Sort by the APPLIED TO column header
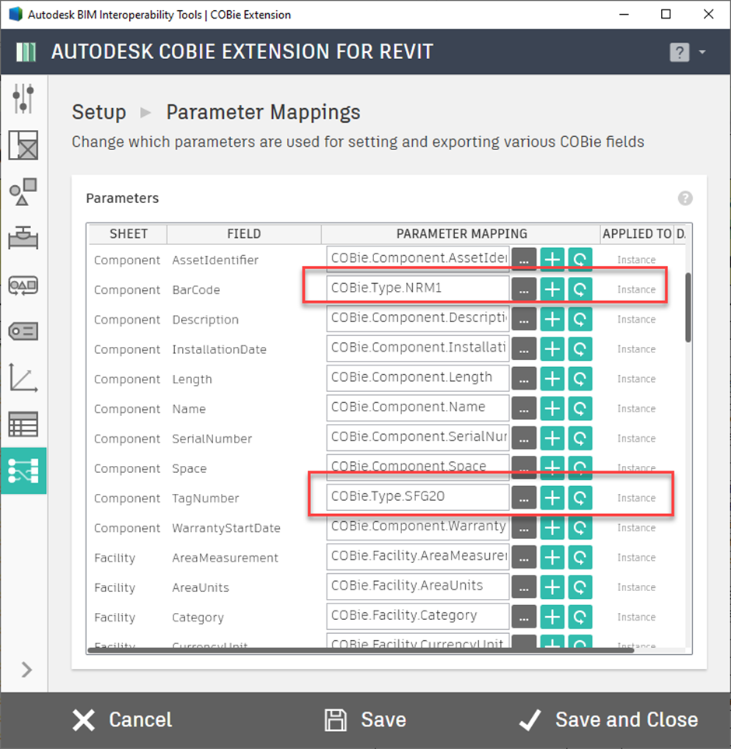 (637, 233)
